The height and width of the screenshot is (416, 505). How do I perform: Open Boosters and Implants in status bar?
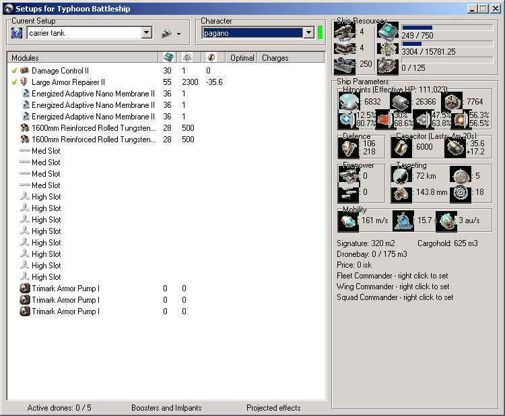tap(166, 408)
